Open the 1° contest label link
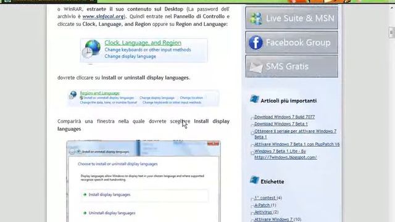The image size is (395, 222). (265, 198)
